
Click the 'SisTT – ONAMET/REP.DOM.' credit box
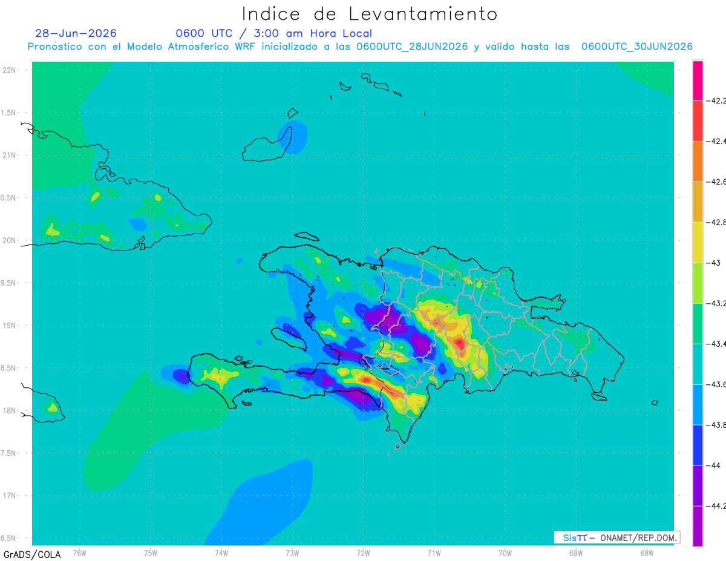[616, 537]
